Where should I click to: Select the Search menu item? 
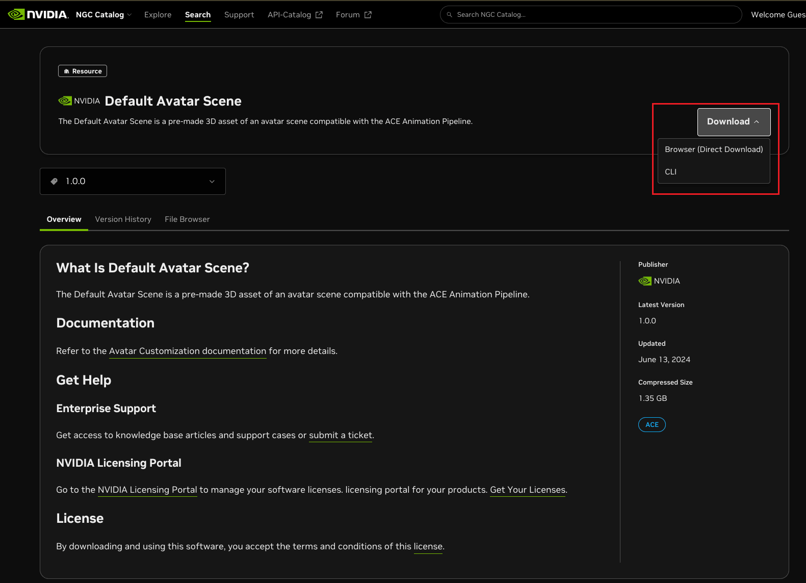[198, 15]
